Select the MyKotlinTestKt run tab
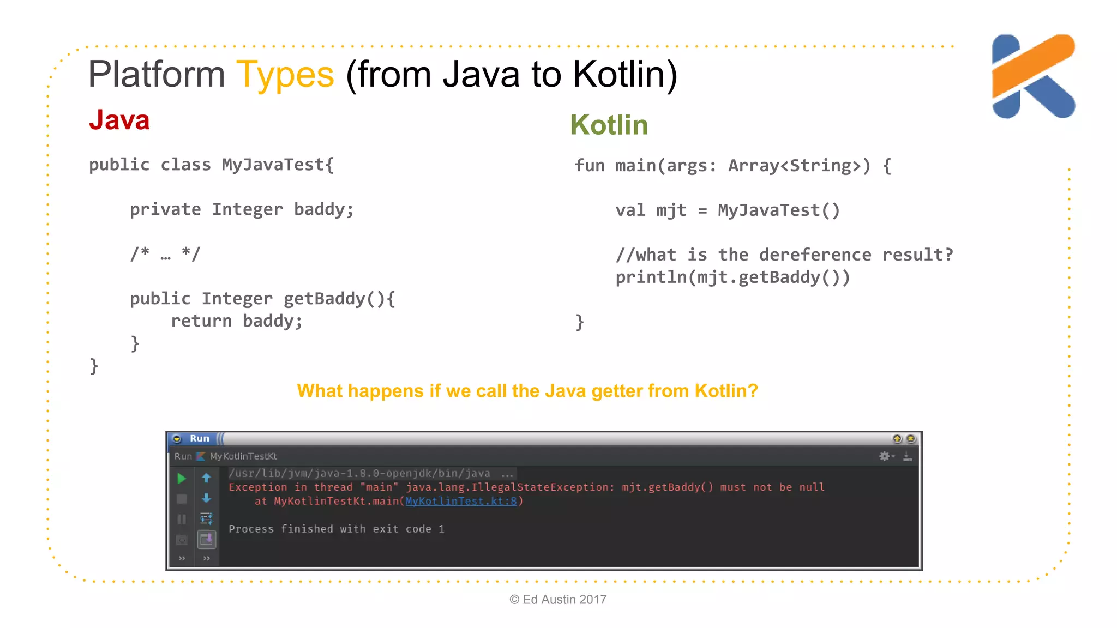 pyautogui.click(x=243, y=456)
